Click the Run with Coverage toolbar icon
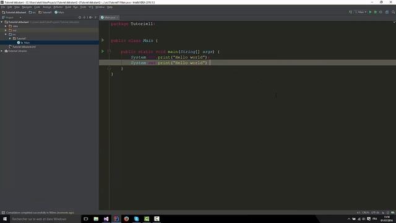This screenshot has width=396, height=223. point(381,12)
